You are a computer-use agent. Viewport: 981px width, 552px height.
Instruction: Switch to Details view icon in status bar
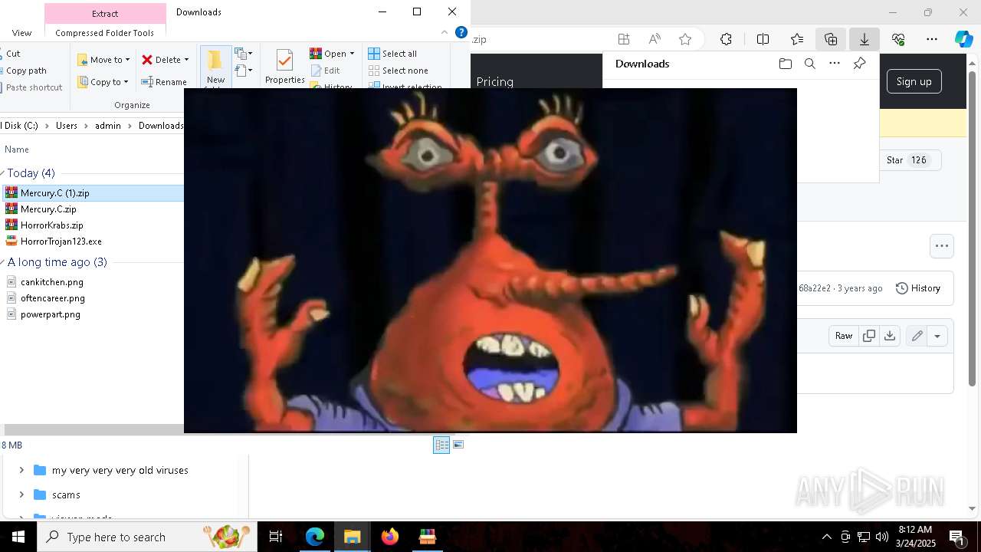pyautogui.click(x=441, y=445)
